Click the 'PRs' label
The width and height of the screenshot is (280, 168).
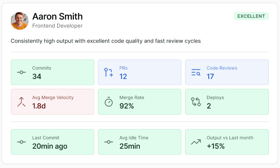coord(123,68)
